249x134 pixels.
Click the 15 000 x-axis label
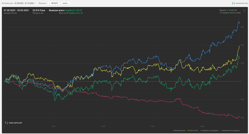(x=152, y=127)
